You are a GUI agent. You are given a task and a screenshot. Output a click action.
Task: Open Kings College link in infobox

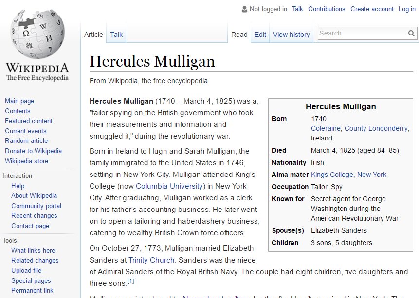pyautogui.click(x=332, y=175)
